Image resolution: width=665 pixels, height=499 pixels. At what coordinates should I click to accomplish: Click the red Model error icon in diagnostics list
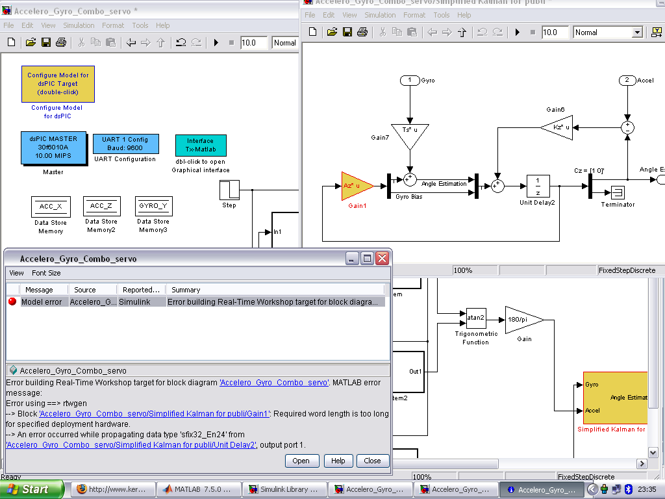tap(12, 301)
